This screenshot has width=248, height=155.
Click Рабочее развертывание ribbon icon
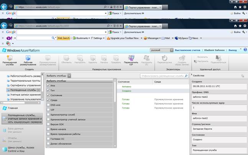(28, 60)
